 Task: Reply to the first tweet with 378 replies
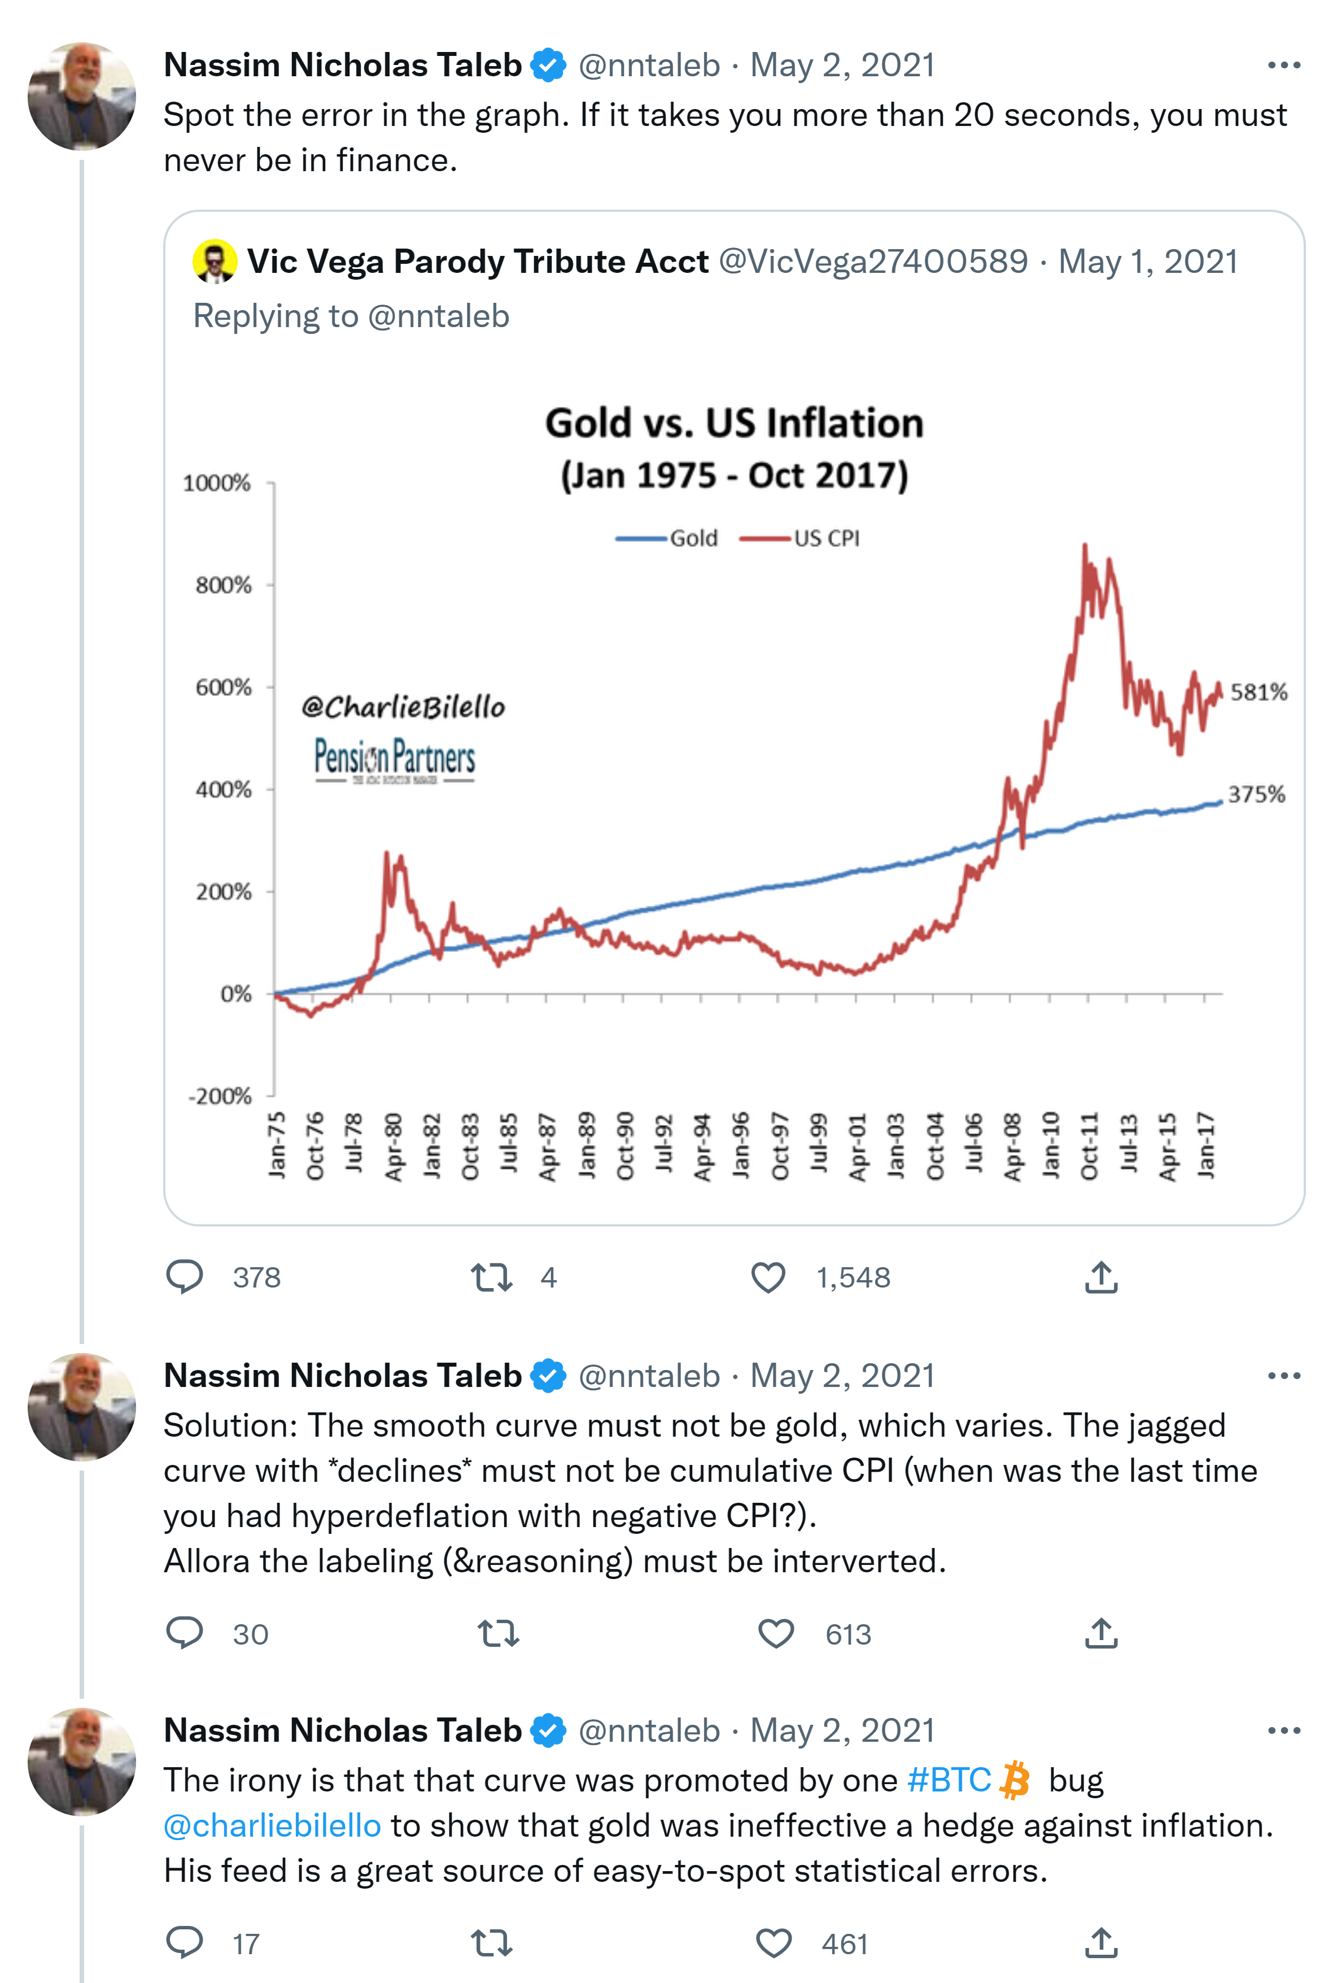click(x=184, y=1276)
